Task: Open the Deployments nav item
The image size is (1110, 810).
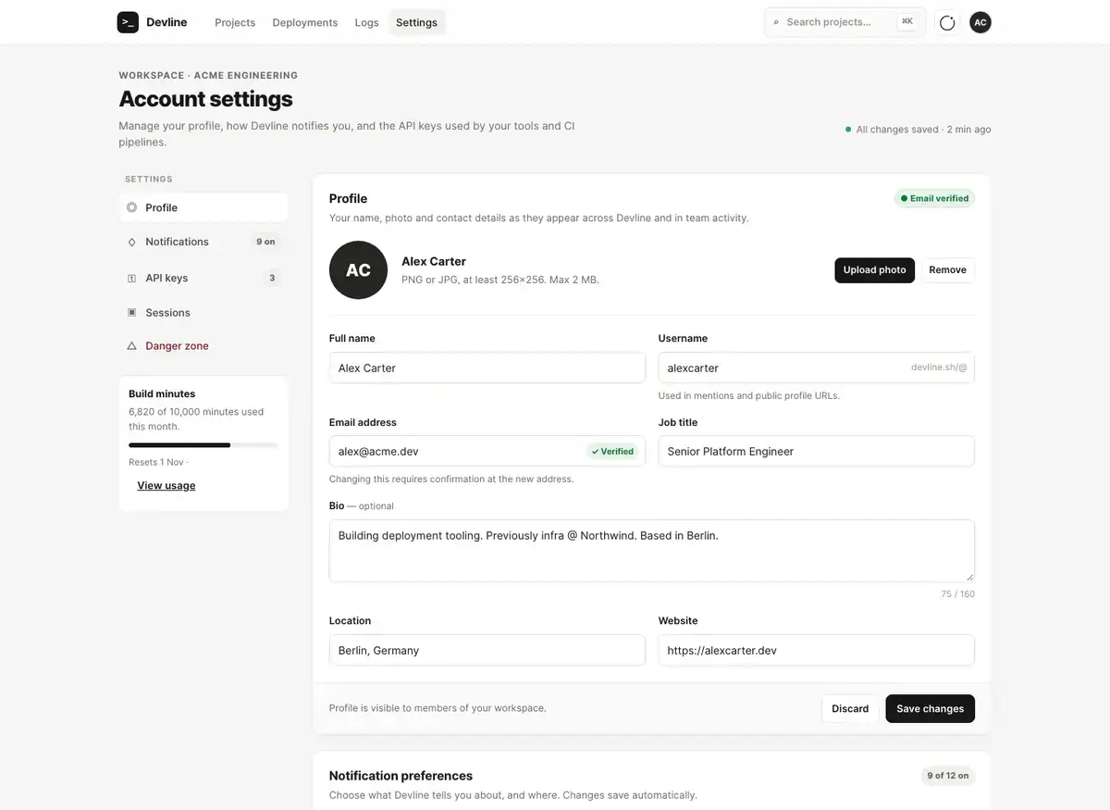Action: click(305, 22)
